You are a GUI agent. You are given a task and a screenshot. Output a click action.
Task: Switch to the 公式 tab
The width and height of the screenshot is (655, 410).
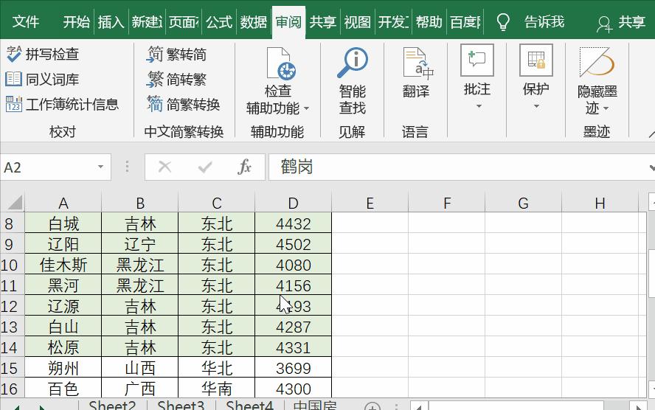click(219, 21)
